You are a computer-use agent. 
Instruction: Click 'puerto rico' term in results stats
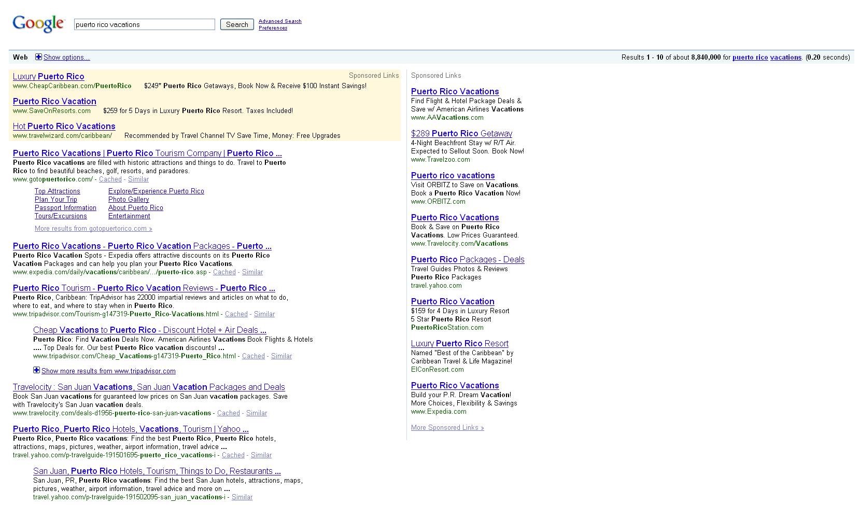click(750, 58)
